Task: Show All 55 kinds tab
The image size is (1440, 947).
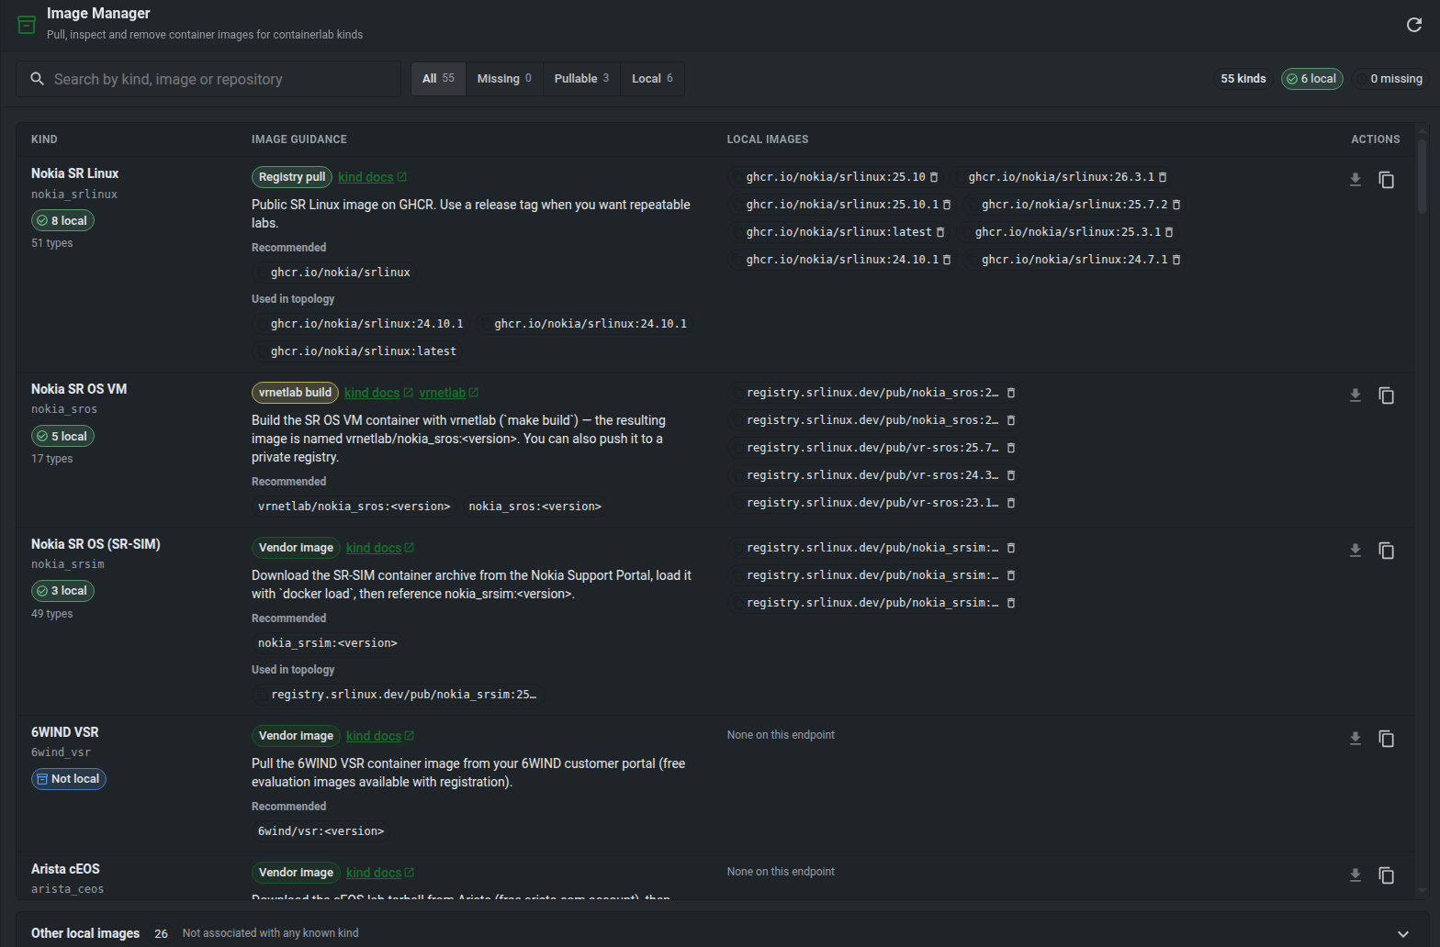Action: click(x=438, y=79)
